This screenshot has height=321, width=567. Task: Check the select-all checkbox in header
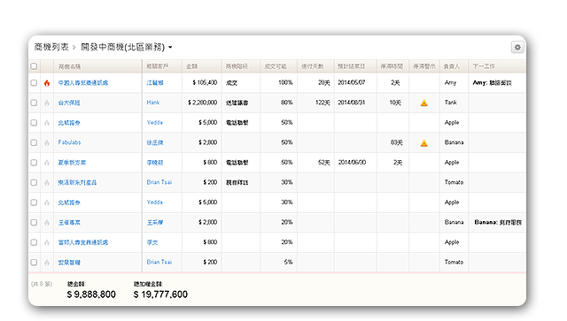tap(34, 66)
